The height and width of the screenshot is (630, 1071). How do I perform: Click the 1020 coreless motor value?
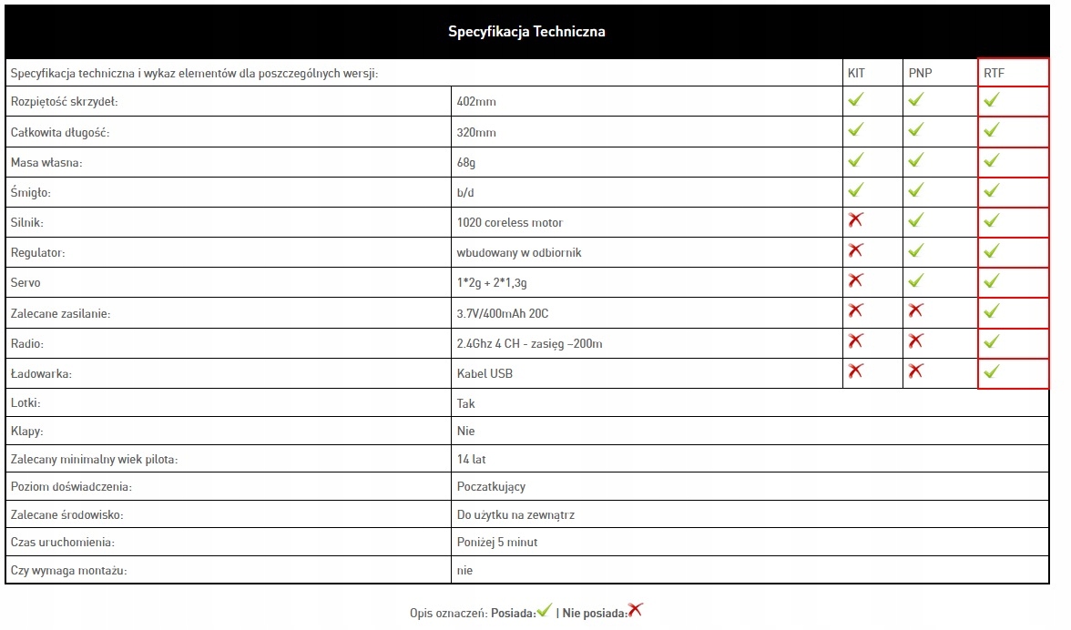click(x=510, y=222)
